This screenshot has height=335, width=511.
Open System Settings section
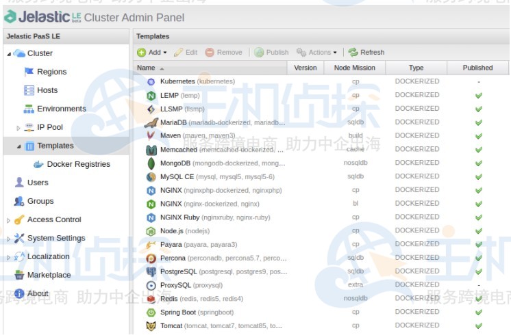56,239
